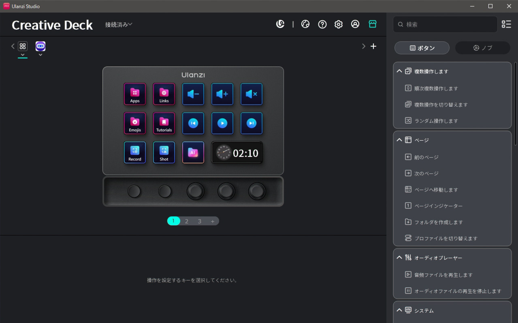Click the Ulanzi logo icon in the header
The width and height of the screenshot is (518, 323).
[280, 24]
